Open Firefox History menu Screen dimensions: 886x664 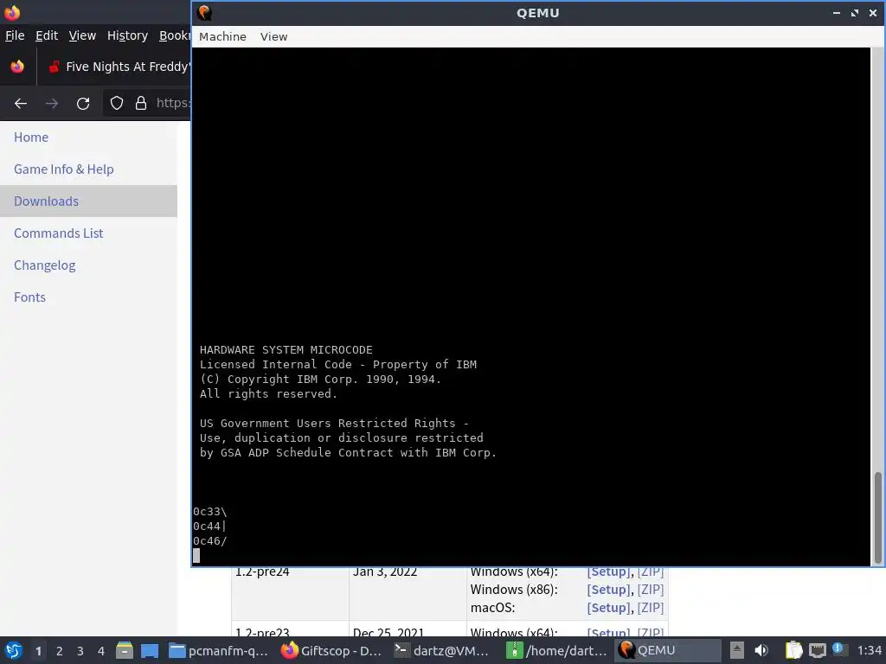127,35
